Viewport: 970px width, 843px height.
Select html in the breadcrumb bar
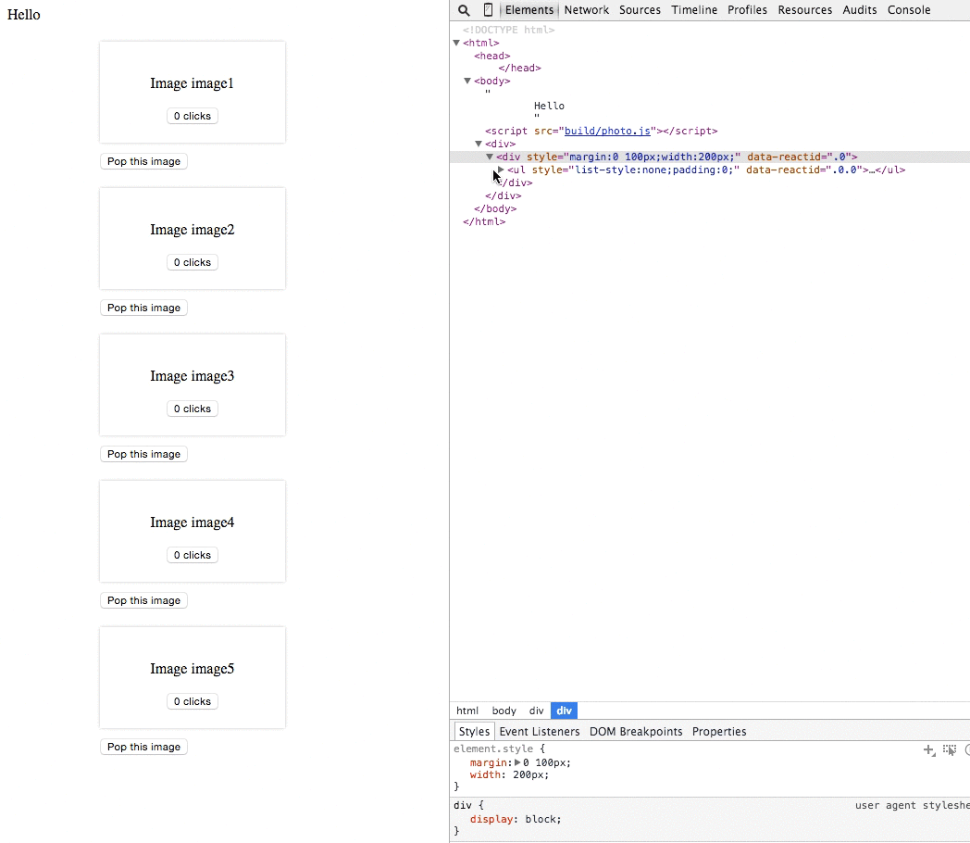(x=467, y=711)
